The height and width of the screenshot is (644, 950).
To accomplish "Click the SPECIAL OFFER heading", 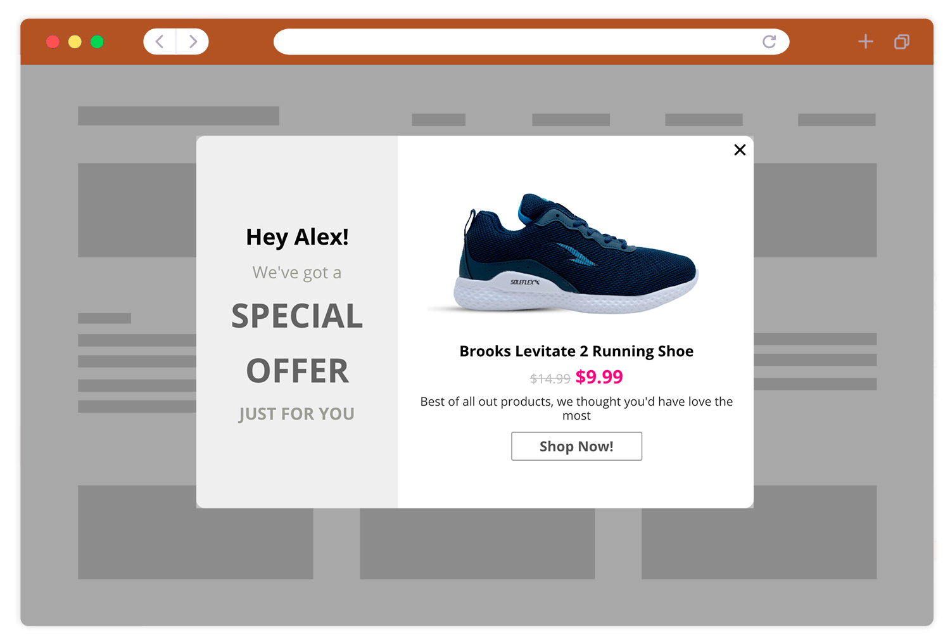I will [297, 343].
